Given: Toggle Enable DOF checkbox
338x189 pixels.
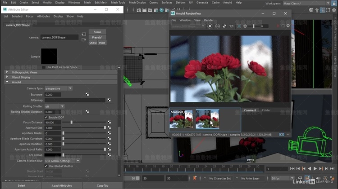Looking at the screenshot, I should pyautogui.click(x=46, y=117).
